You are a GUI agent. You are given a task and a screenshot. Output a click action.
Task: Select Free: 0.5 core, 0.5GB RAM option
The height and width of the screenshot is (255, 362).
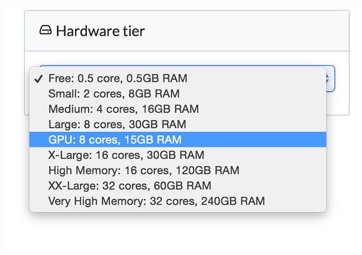pyautogui.click(x=117, y=78)
